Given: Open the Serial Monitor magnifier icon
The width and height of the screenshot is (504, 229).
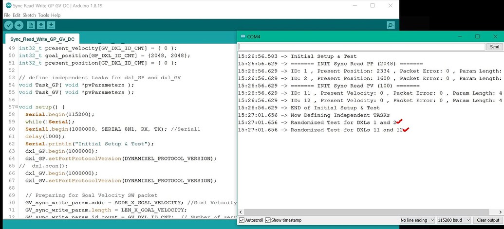Looking at the screenshot, I should pos(390,25).
